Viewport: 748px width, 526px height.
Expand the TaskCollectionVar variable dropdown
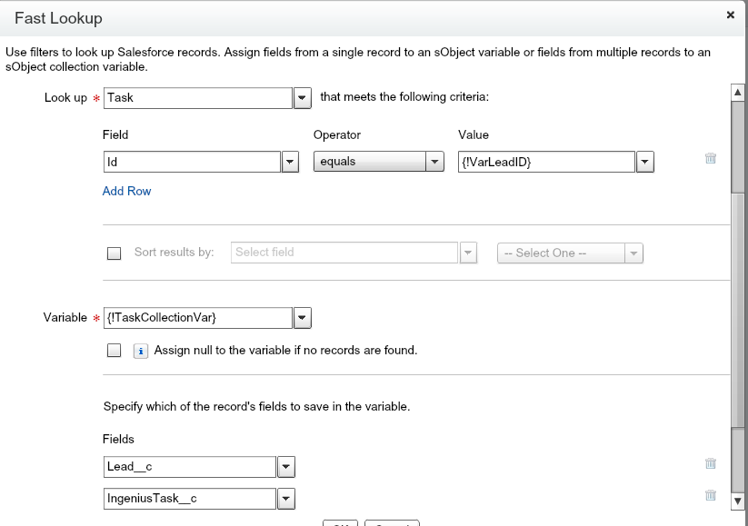coord(303,318)
